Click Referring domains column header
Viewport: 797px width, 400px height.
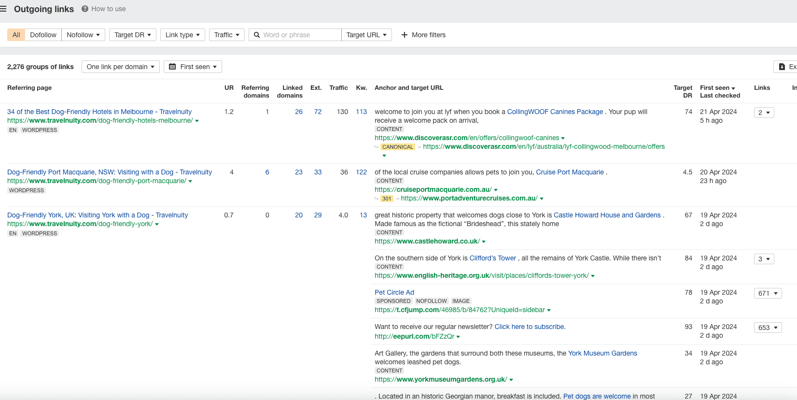(255, 91)
